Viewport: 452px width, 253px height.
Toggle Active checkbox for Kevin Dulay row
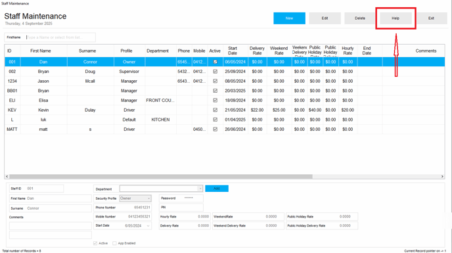click(x=215, y=110)
